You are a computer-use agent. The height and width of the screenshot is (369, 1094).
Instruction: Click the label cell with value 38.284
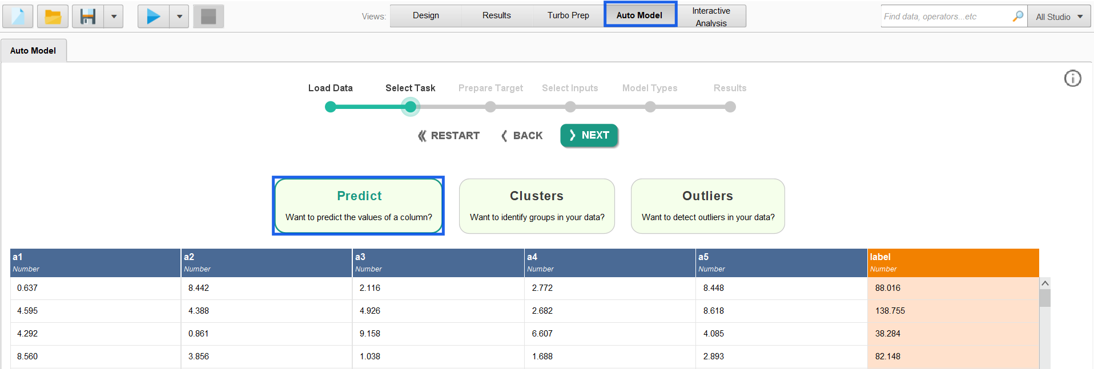953,334
